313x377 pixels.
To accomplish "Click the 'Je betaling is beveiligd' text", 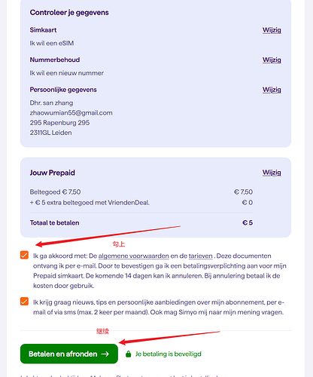I will point(169,354).
